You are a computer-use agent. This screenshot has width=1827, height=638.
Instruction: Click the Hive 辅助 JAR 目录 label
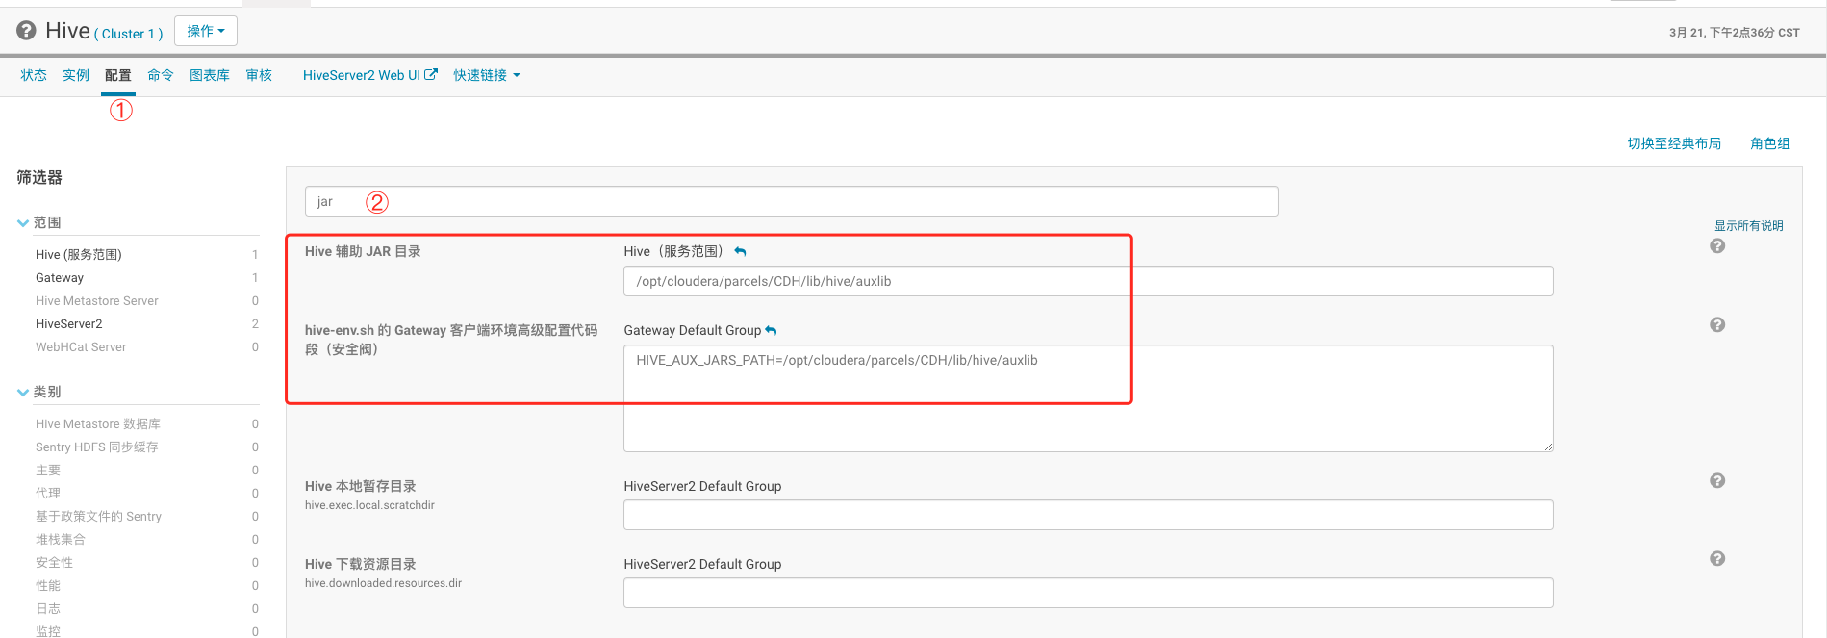363,251
